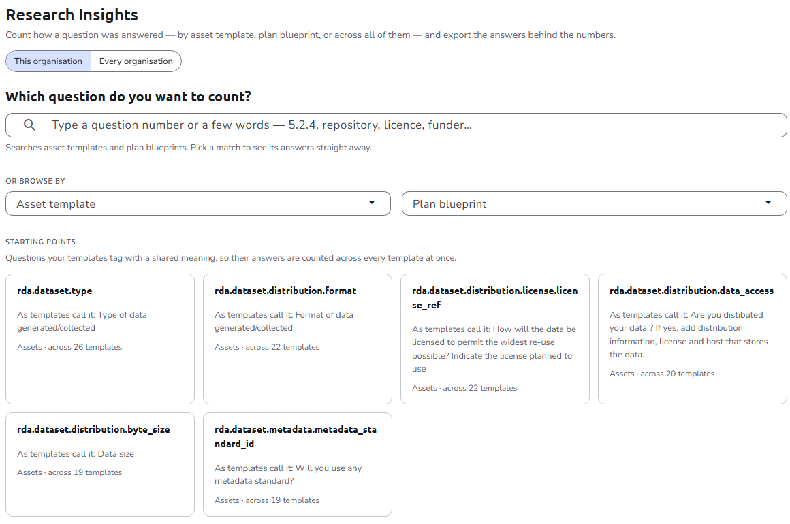Click the STARTING POINTS label
The image size is (790, 524).
40,242
